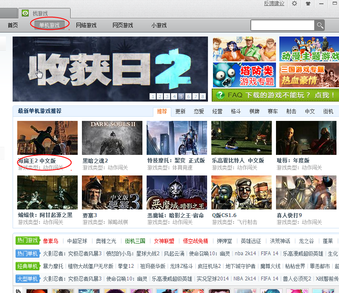The height and width of the screenshot is (293, 339).
Task: Open the settings gear icon
Action: 294,3
